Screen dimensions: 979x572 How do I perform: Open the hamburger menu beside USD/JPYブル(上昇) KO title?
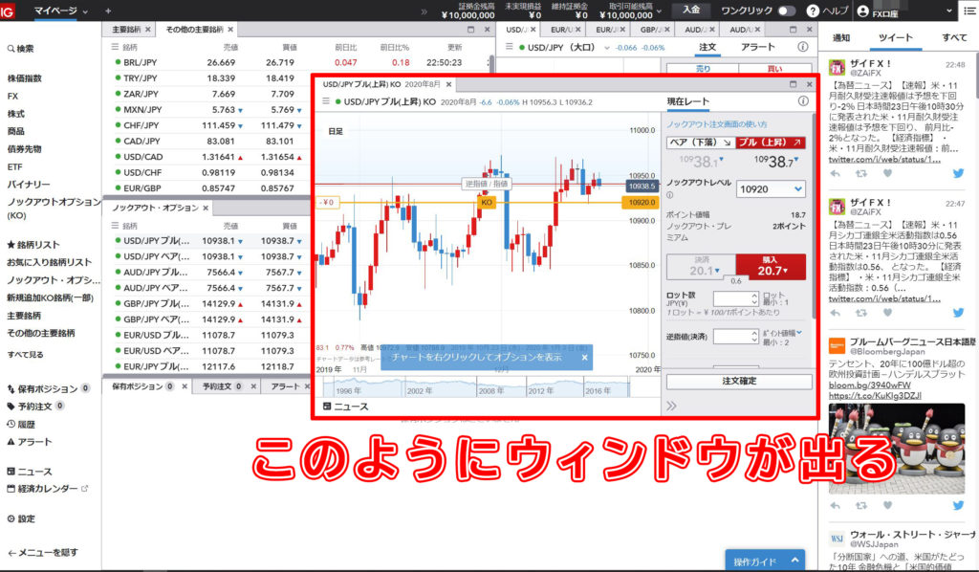coord(325,101)
